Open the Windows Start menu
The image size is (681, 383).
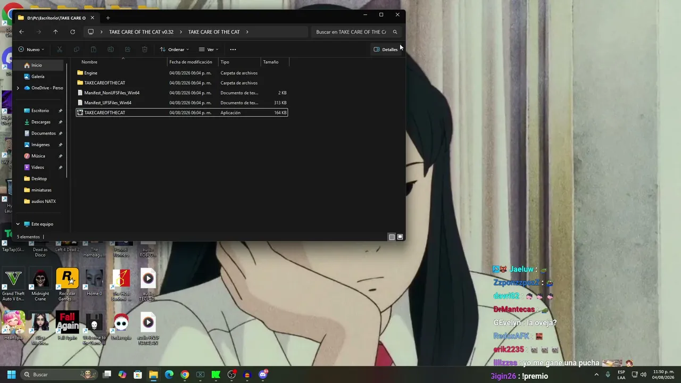click(11, 374)
